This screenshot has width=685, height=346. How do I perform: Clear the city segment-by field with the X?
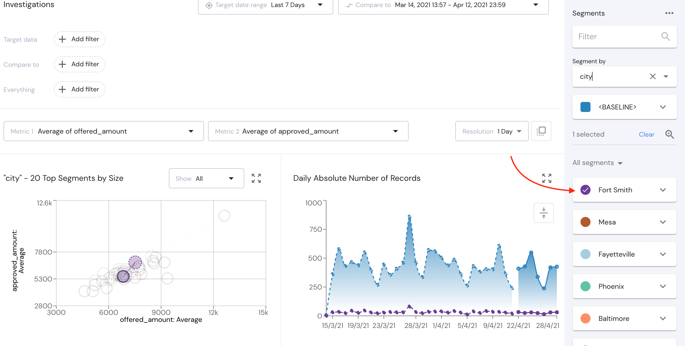653,77
